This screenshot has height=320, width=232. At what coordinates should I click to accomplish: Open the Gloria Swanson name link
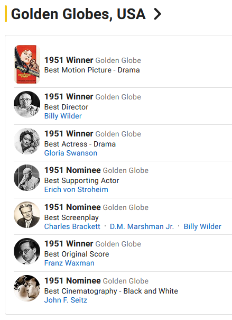(x=71, y=153)
